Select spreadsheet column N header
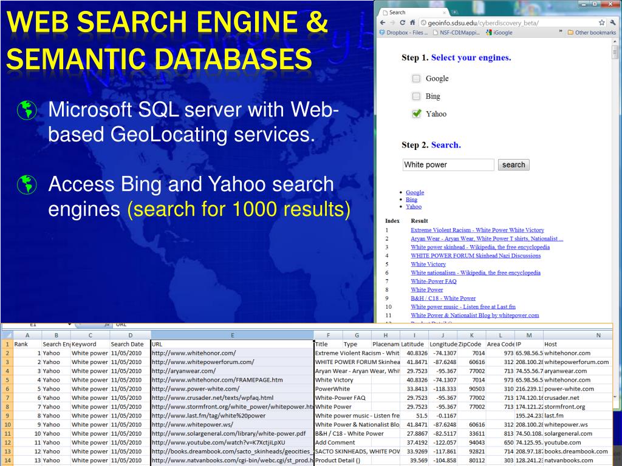The image size is (622, 466). pyautogui.click(x=598, y=335)
